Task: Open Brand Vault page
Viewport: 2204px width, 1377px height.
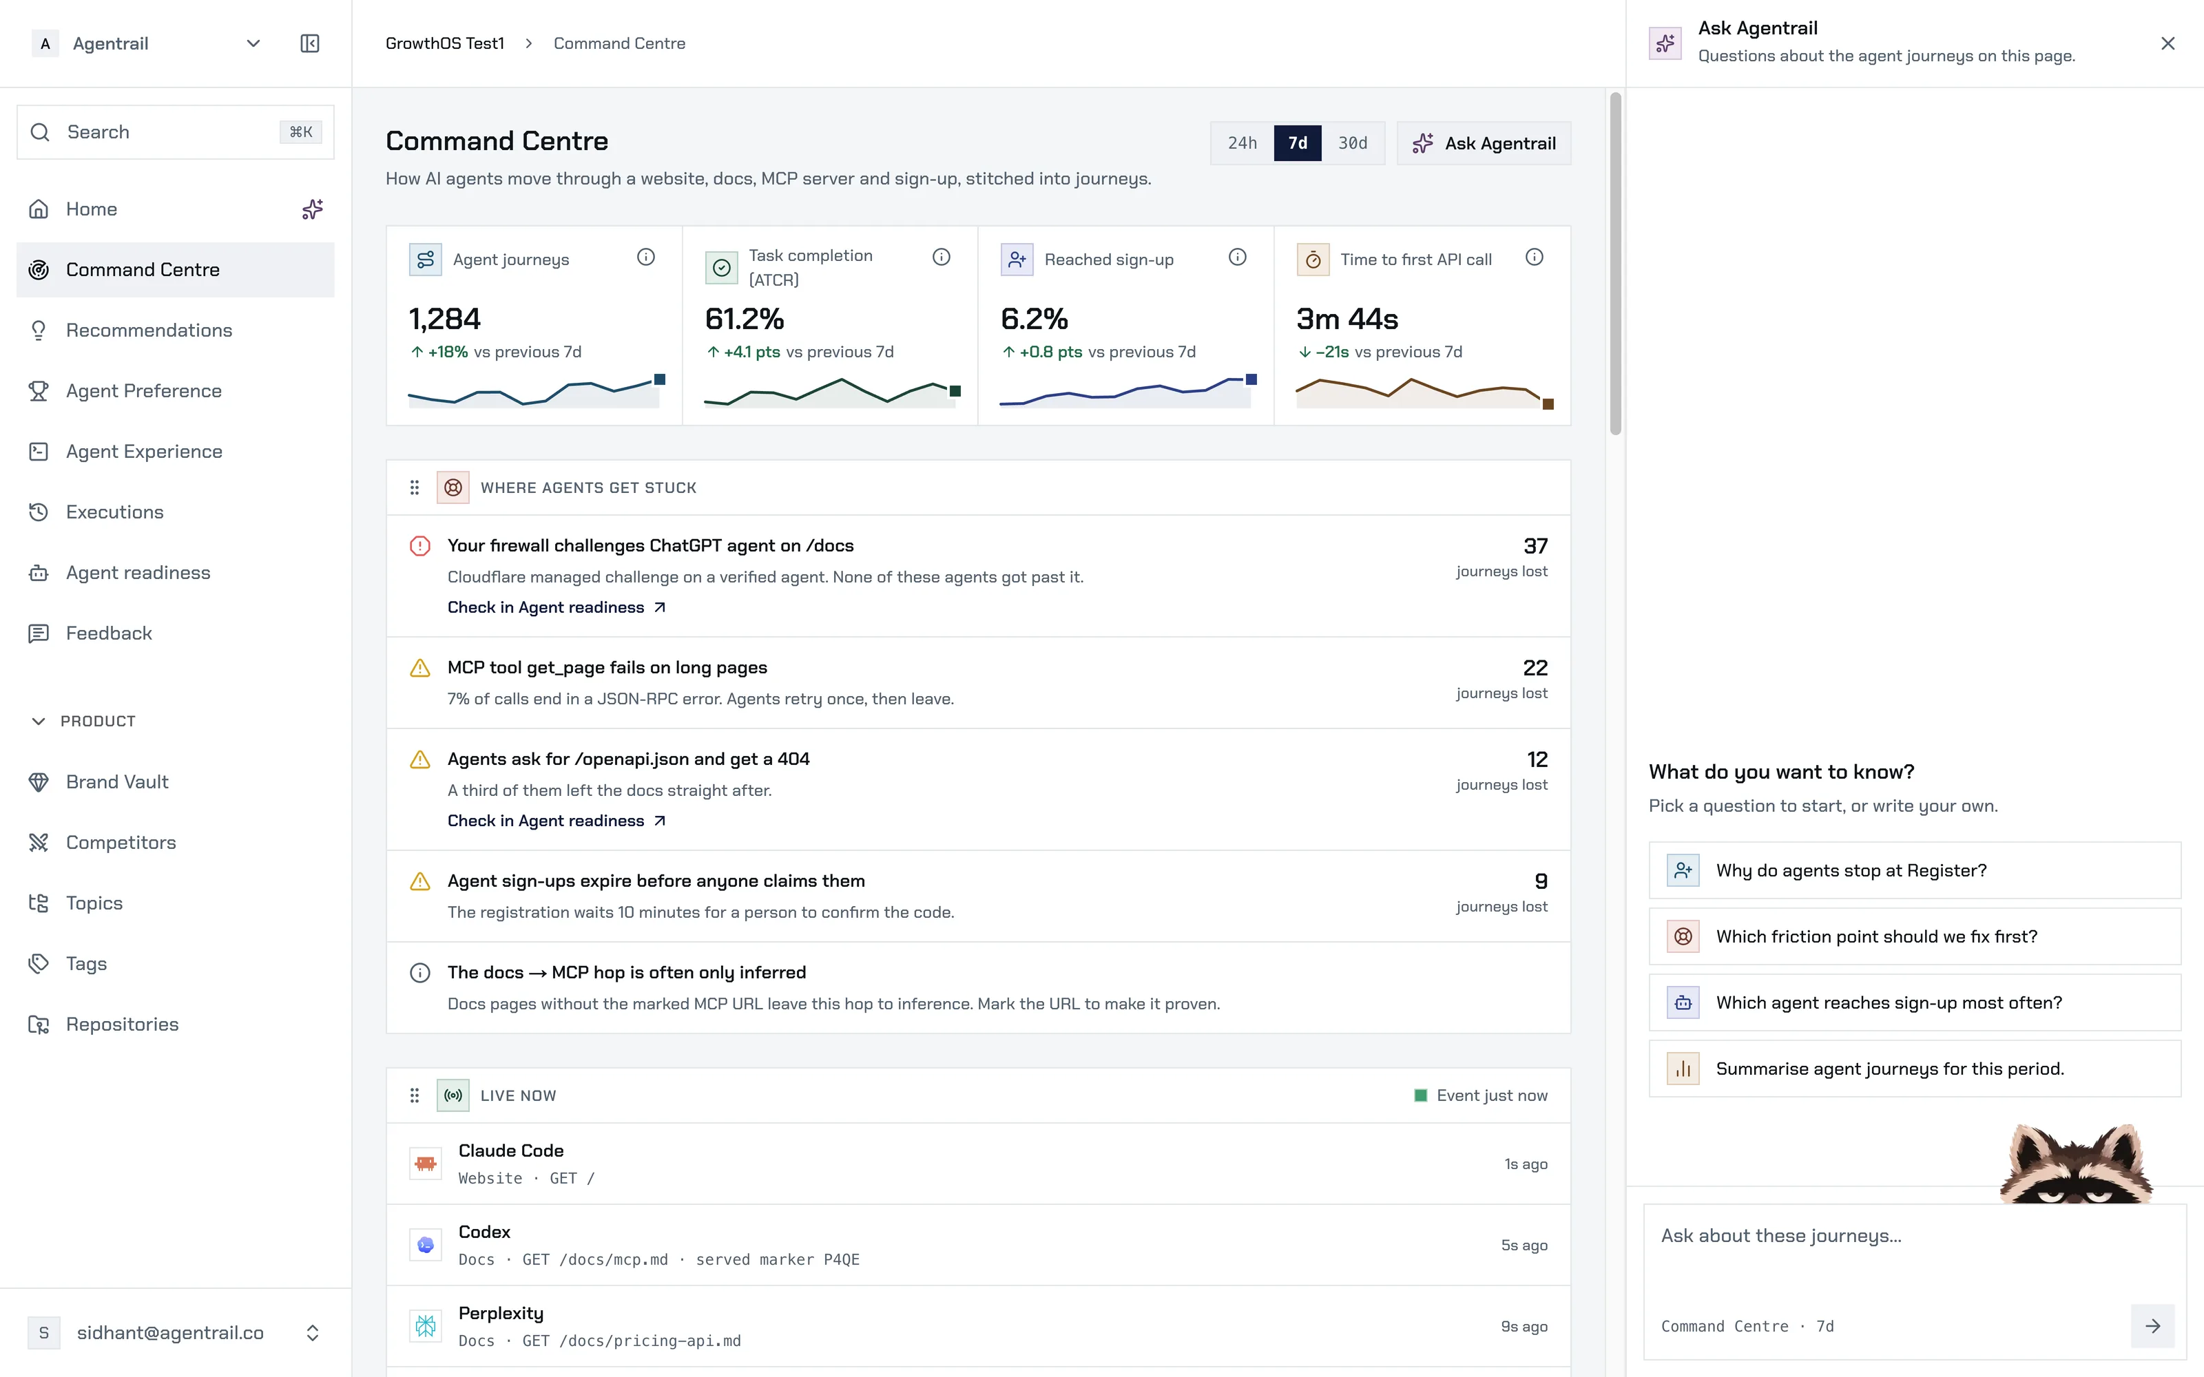Action: pos(175,782)
